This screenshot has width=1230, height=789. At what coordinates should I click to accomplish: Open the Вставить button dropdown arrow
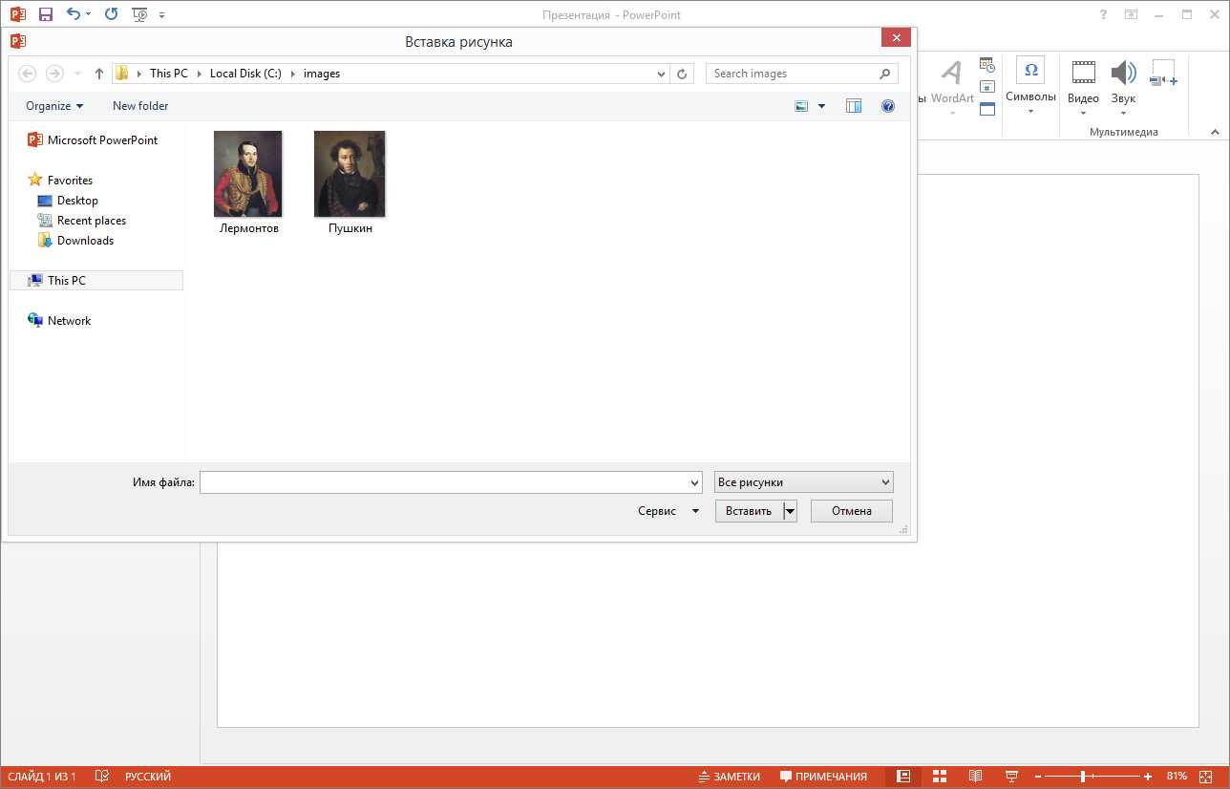pos(790,511)
